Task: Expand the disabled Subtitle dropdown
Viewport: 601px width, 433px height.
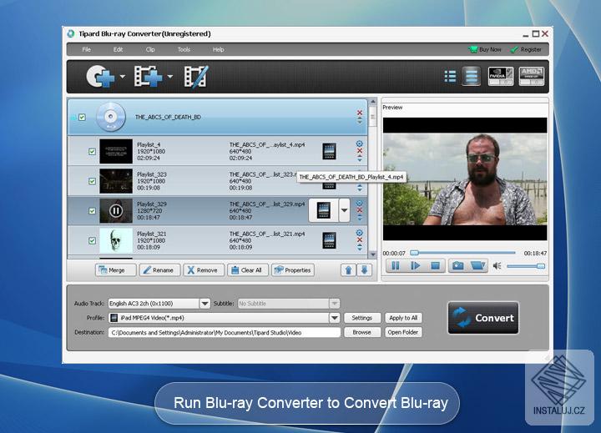Action: (x=334, y=304)
